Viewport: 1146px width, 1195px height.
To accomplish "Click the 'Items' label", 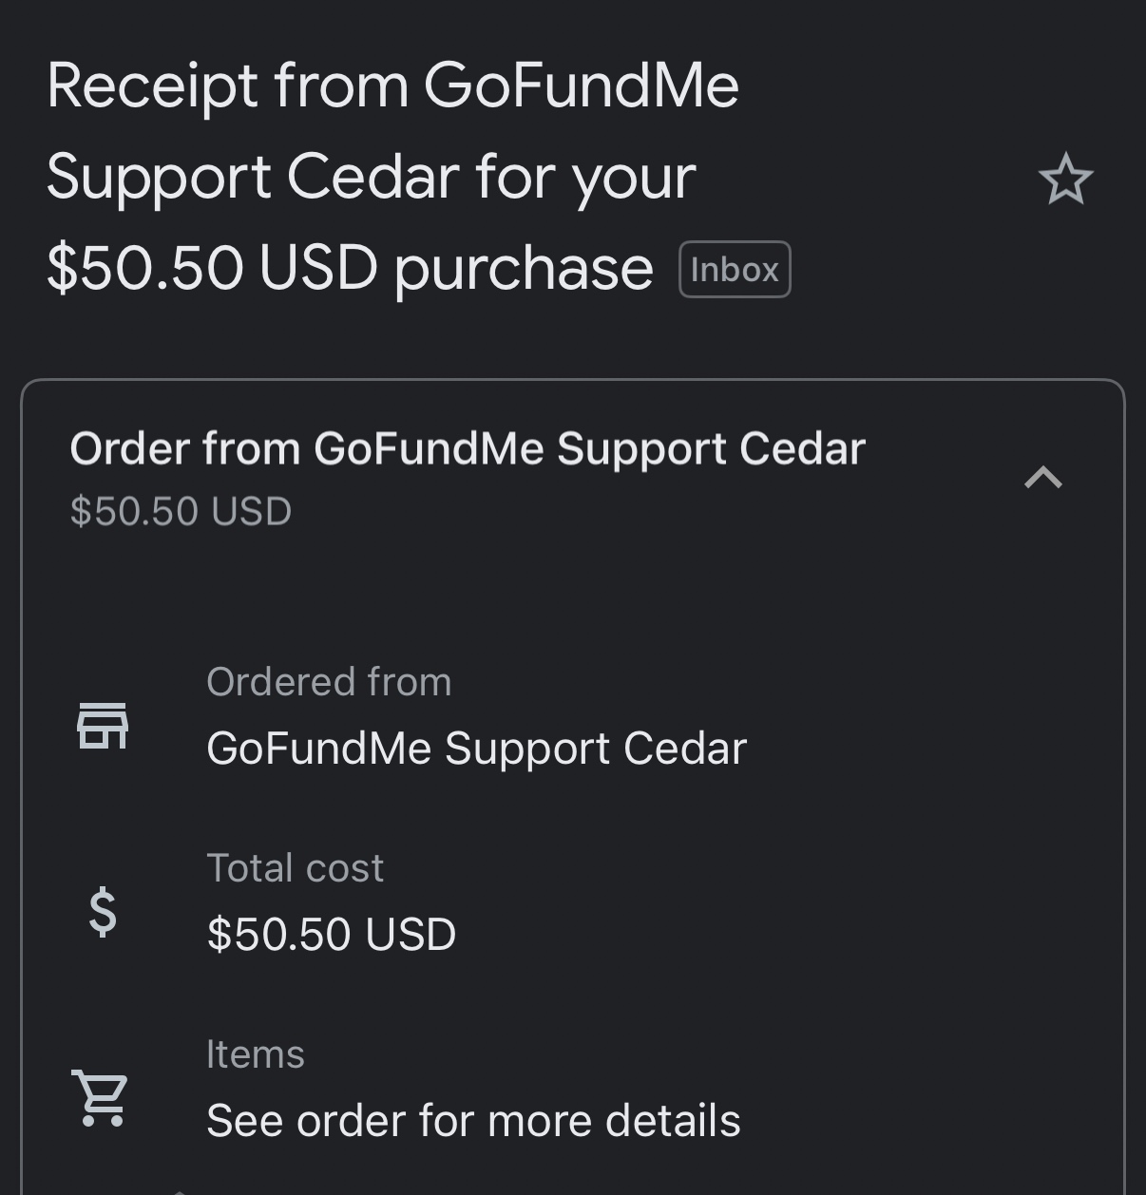I will coord(256,1054).
